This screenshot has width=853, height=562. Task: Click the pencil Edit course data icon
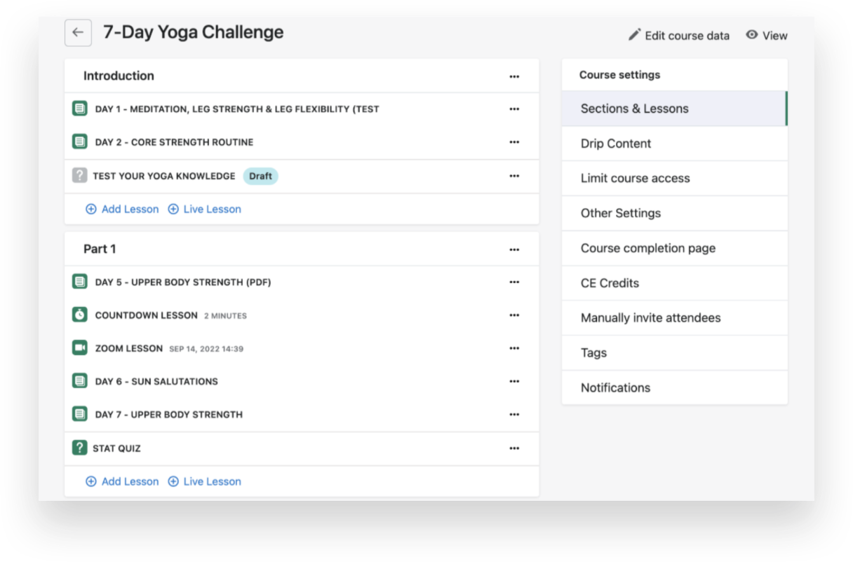point(635,35)
